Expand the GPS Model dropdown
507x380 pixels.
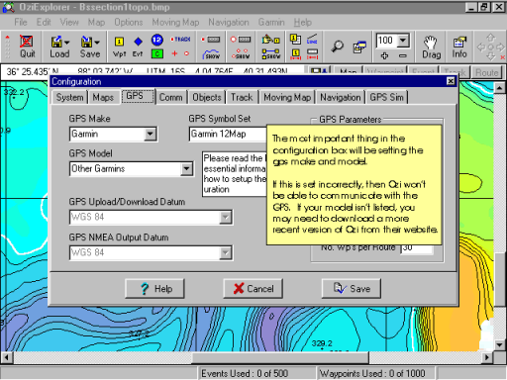(x=186, y=169)
